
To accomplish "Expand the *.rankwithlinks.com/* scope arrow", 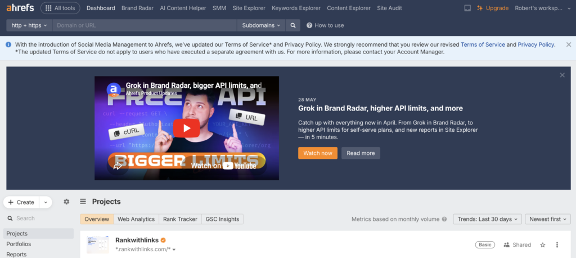I will 174,250.
